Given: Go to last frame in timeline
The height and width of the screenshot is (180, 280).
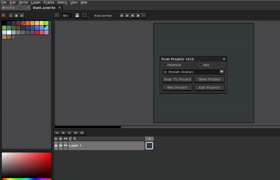Looking at the screenshot, I should point(82,133).
